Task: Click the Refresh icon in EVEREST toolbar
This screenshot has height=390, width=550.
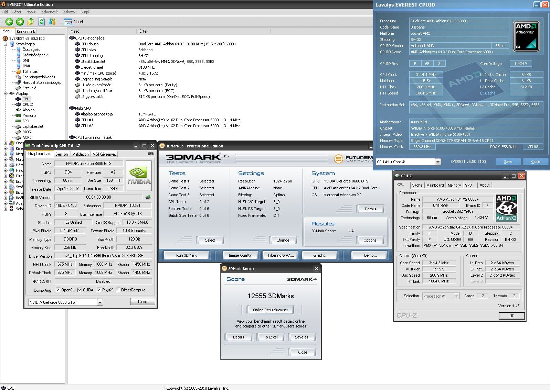Action: point(41,22)
